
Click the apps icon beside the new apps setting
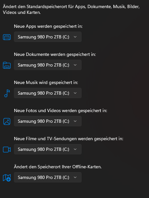(7, 37)
